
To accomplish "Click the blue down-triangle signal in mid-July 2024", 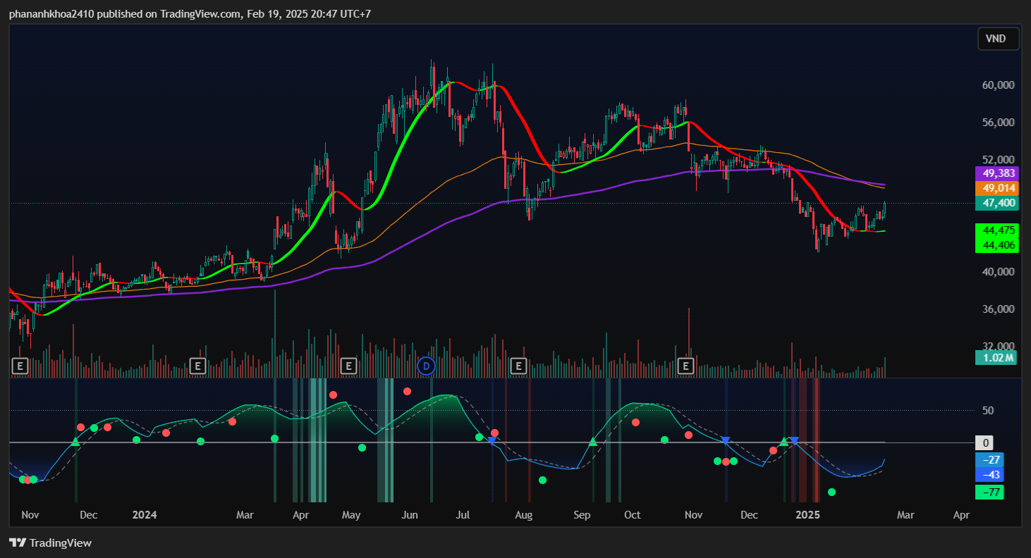I will click(x=492, y=440).
